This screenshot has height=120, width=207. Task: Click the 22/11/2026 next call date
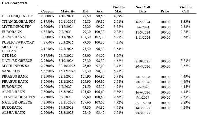143,102
